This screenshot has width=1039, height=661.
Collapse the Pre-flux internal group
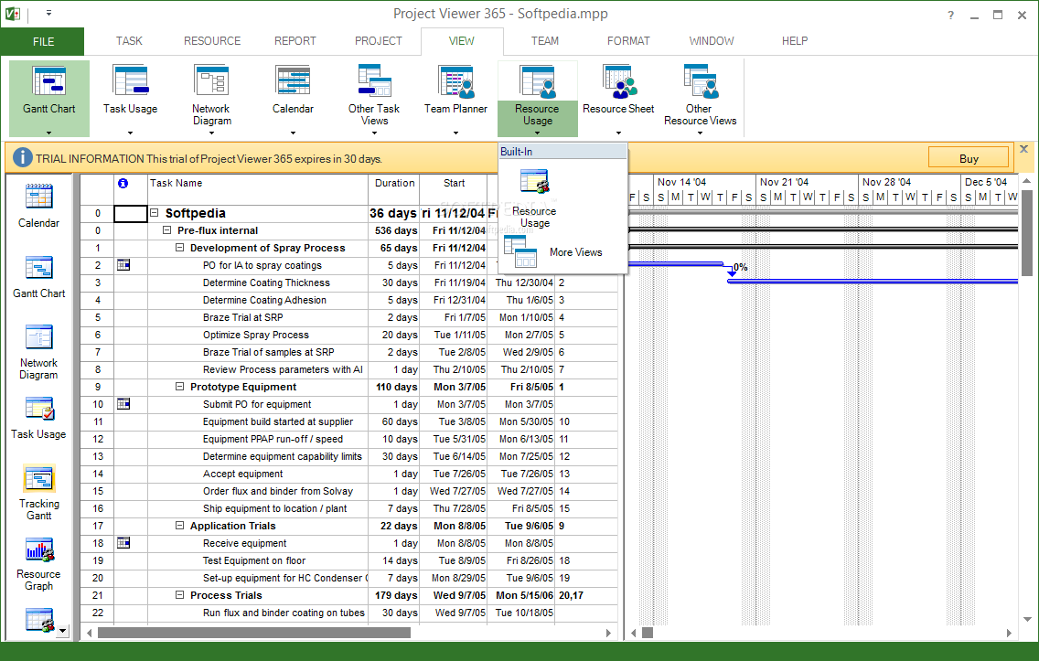point(167,230)
